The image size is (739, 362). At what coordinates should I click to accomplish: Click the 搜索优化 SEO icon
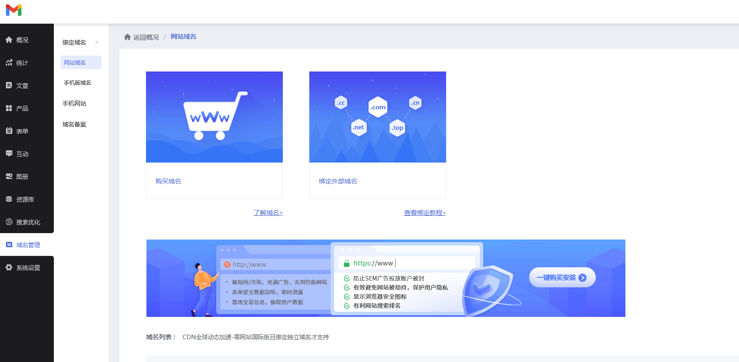(9, 222)
